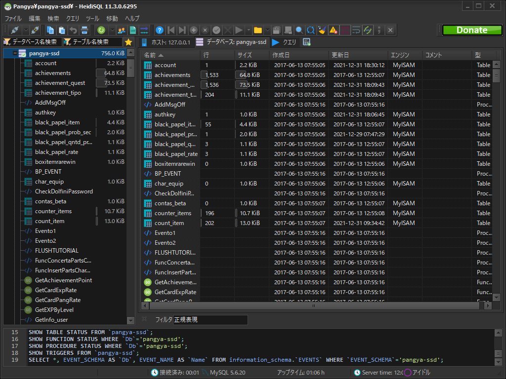Select CheckDolfiniPassword in the tree
This screenshot has width=506, height=379.
pyautogui.click(x=64, y=191)
